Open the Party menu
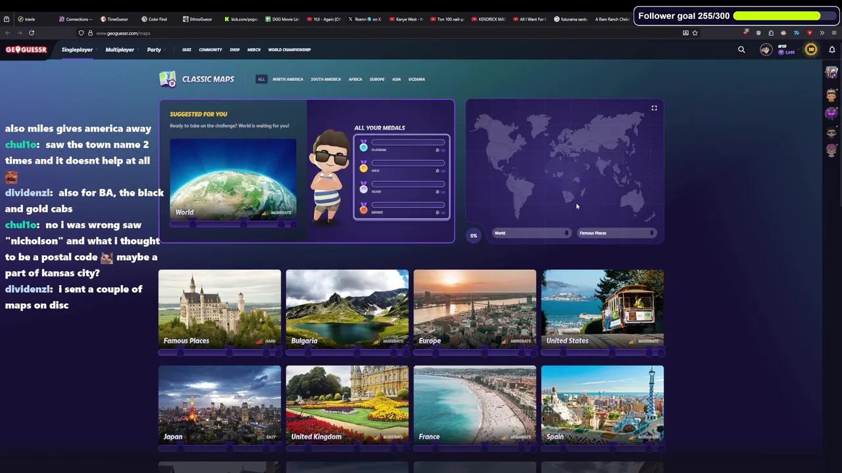Screen dimensions: 842x473 [154, 50]
